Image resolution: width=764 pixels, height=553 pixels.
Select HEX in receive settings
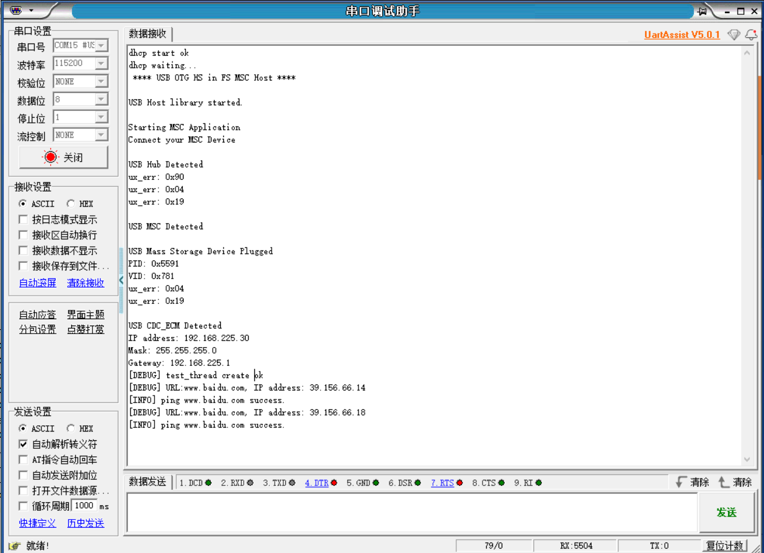pos(71,203)
